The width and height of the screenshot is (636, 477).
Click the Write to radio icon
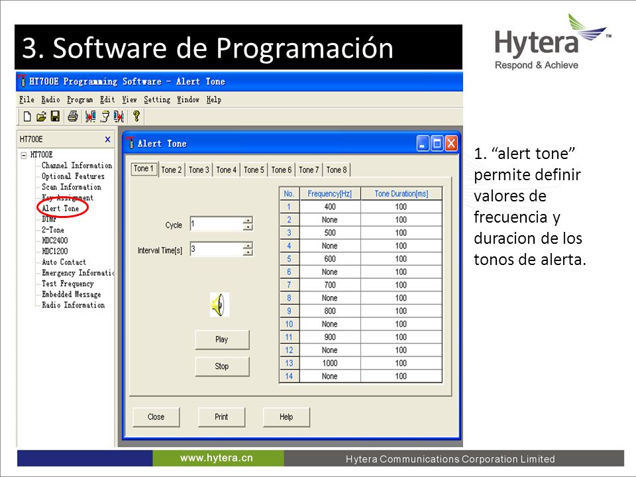pos(119,117)
